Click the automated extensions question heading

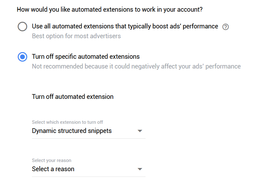coord(110,9)
